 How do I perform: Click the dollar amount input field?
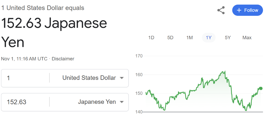tap(25, 78)
